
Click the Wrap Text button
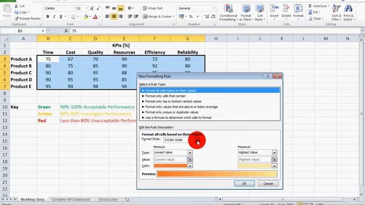(x=152, y=8)
